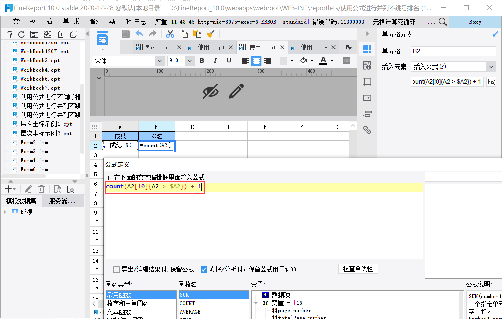Image resolution: width=502 pixels, height=319 pixels.
Task: Open the 单元格 menu
Action: [71, 22]
